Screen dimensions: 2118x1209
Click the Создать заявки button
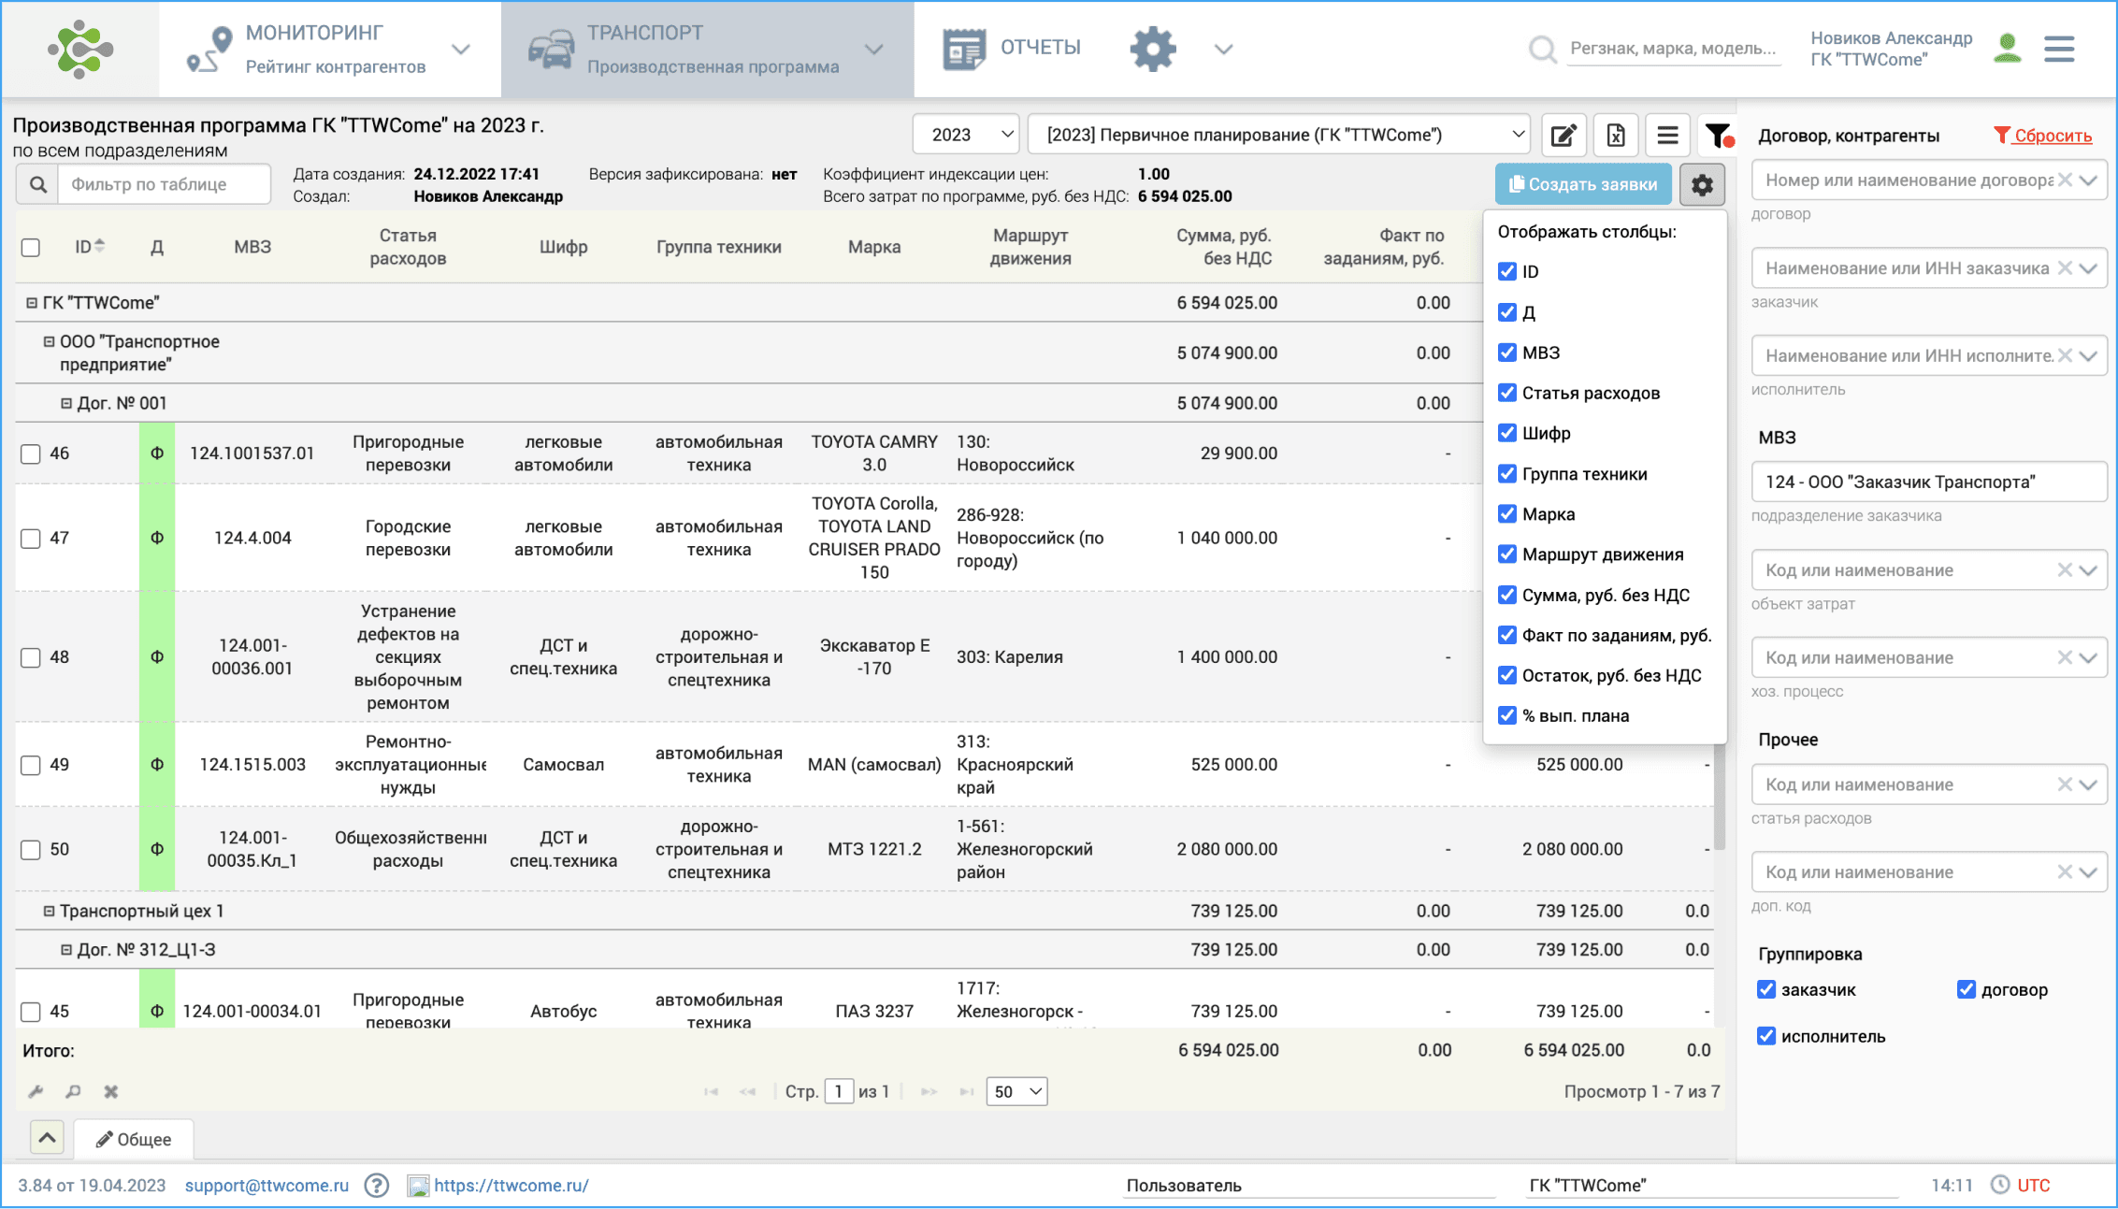pyautogui.click(x=1582, y=185)
